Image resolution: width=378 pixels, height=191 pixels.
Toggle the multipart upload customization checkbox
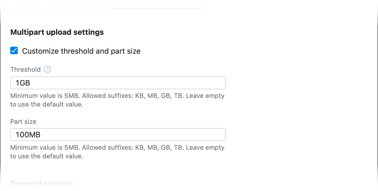(x=14, y=50)
